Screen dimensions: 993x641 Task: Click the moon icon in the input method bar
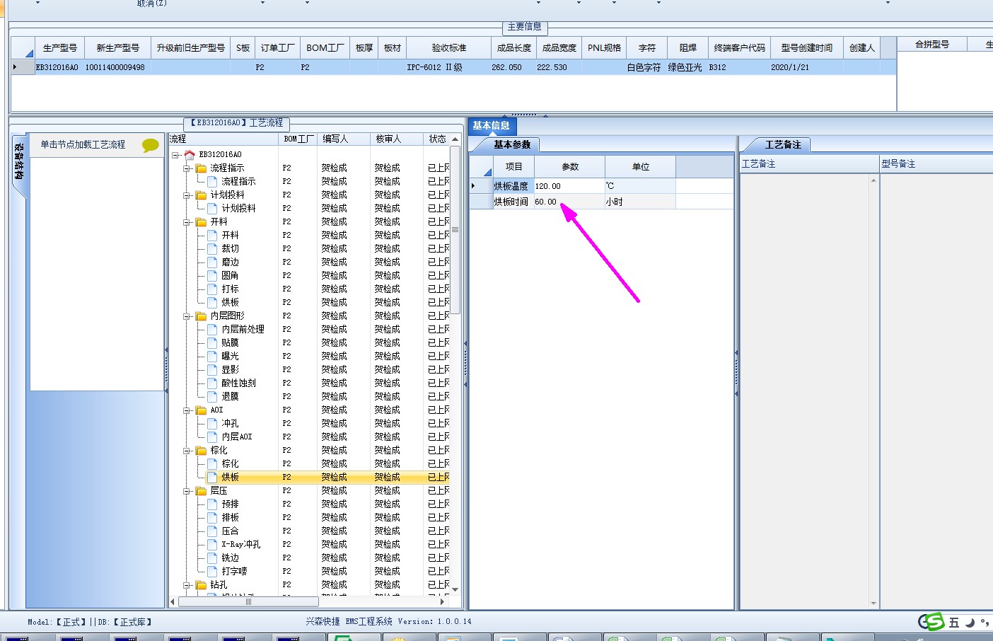(970, 623)
